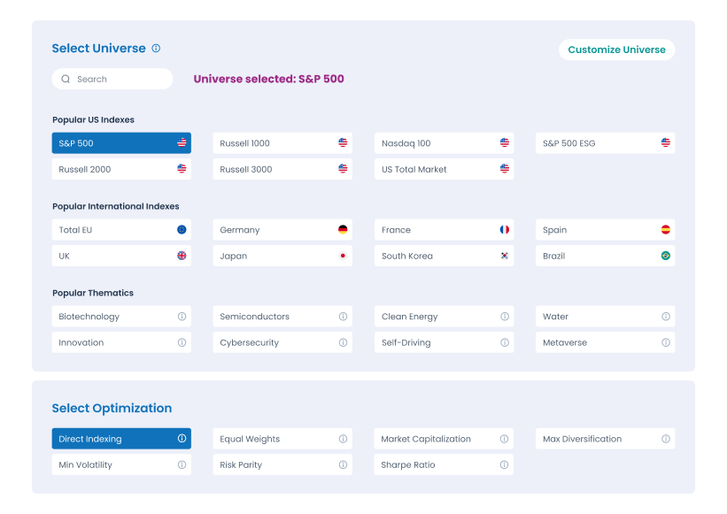Click the Self-Driving info icon

(505, 342)
